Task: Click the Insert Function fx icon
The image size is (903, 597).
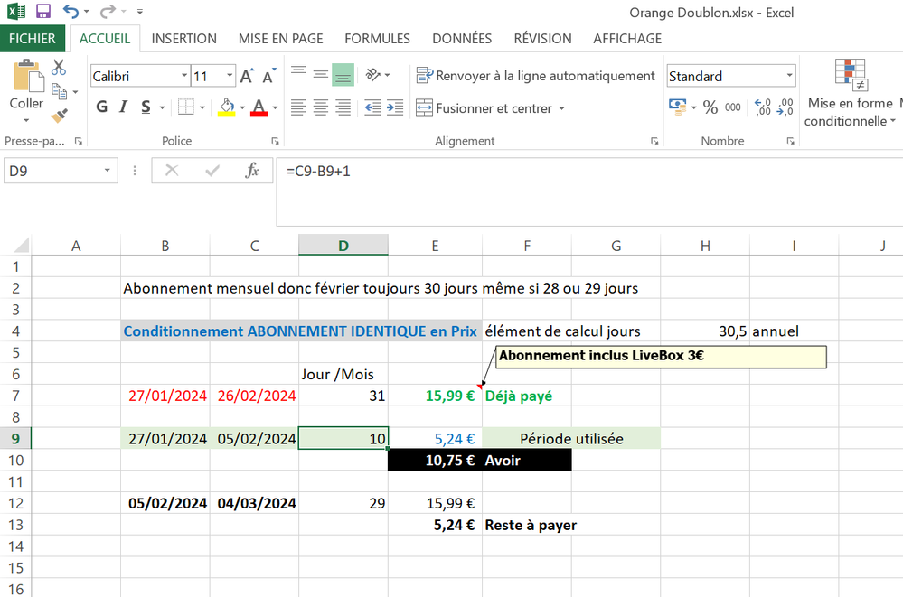Action: pyautogui.click(x=253, y=170)
